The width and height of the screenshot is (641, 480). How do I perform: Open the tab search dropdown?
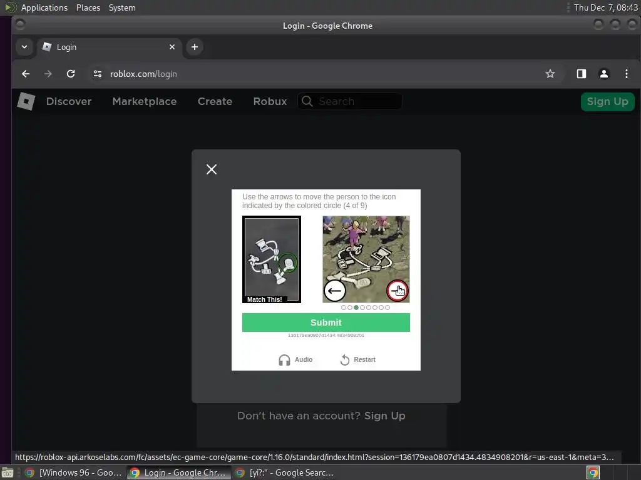[24, 47]
